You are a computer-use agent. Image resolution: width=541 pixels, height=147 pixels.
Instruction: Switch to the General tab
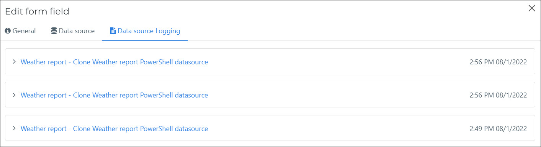point(20,31)
